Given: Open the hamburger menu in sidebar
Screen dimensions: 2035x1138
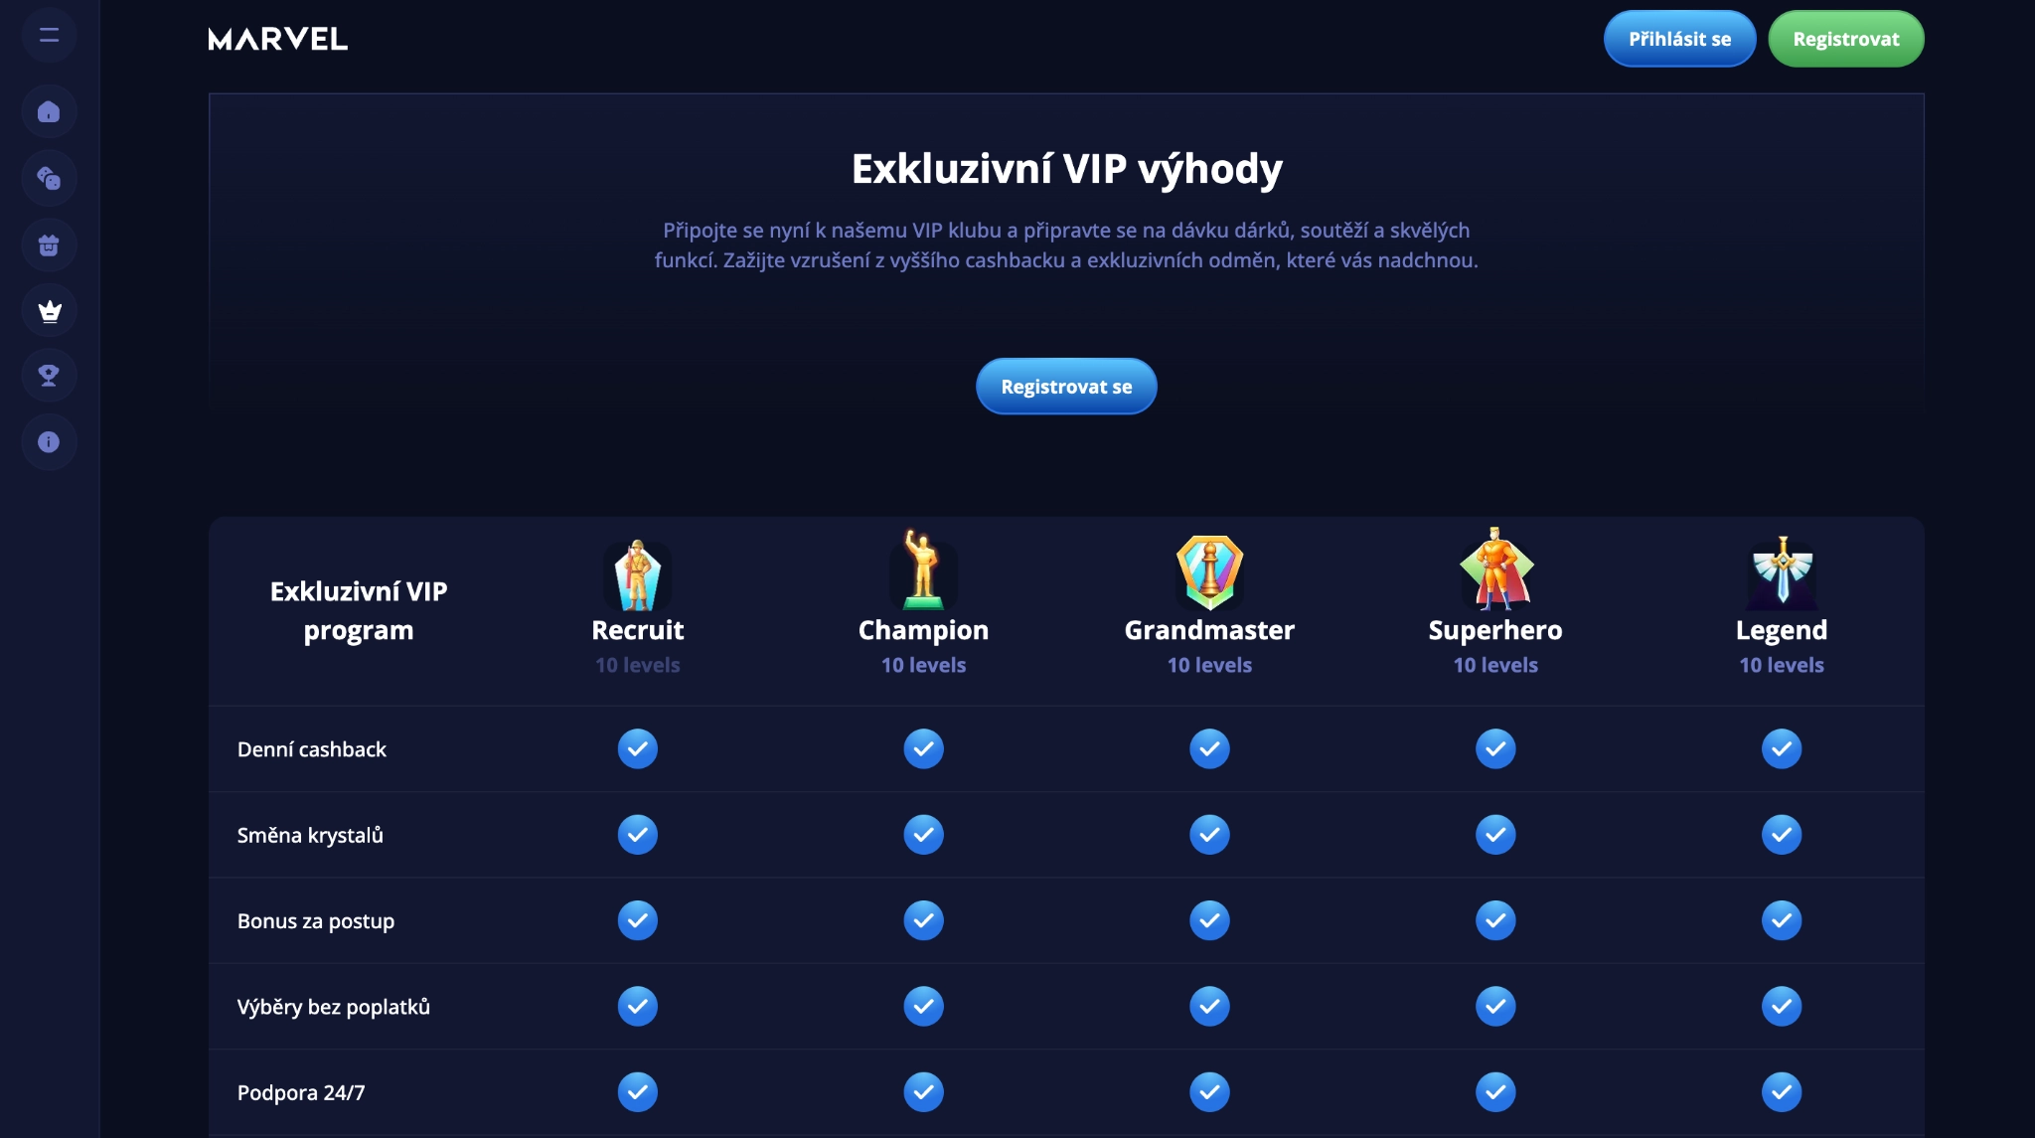Looking at the screenshot, I should (49, 36).
